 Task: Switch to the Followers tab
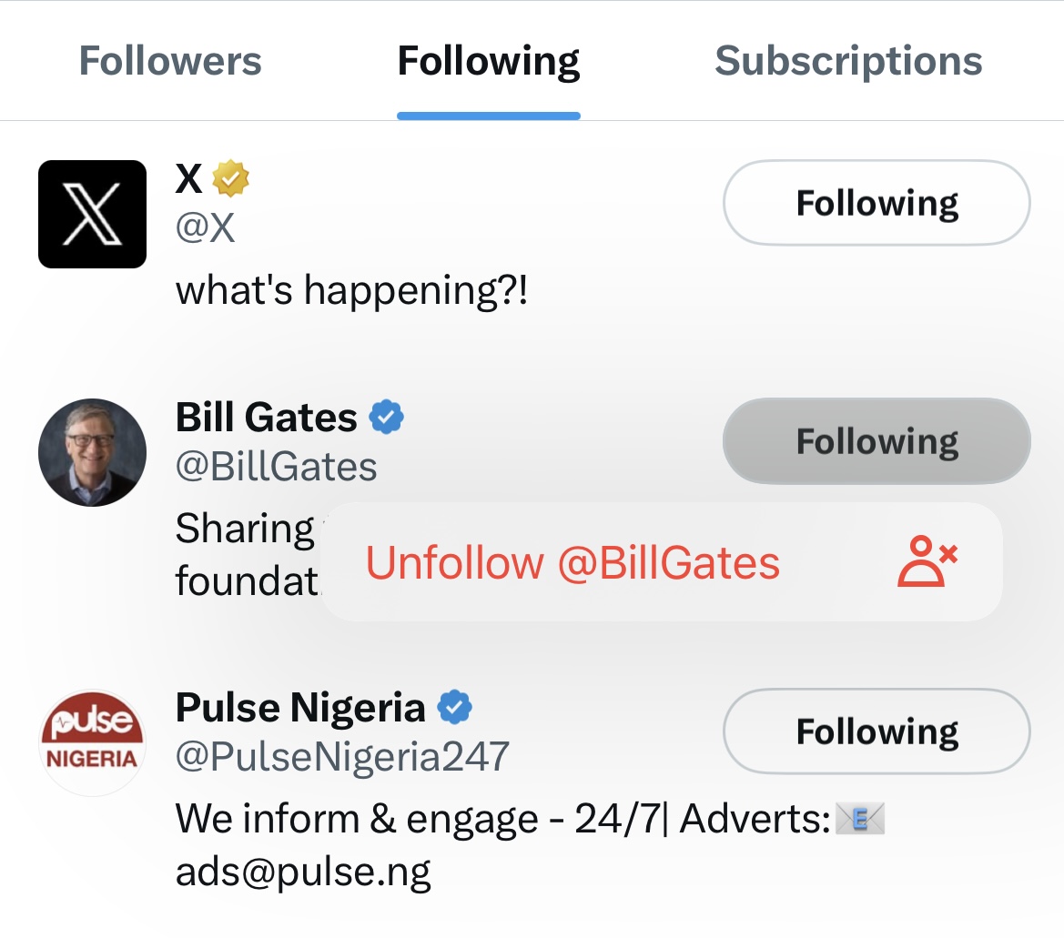point(170,61)
